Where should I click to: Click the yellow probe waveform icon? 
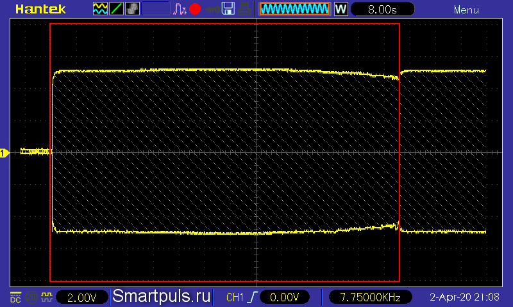(47, 297)
